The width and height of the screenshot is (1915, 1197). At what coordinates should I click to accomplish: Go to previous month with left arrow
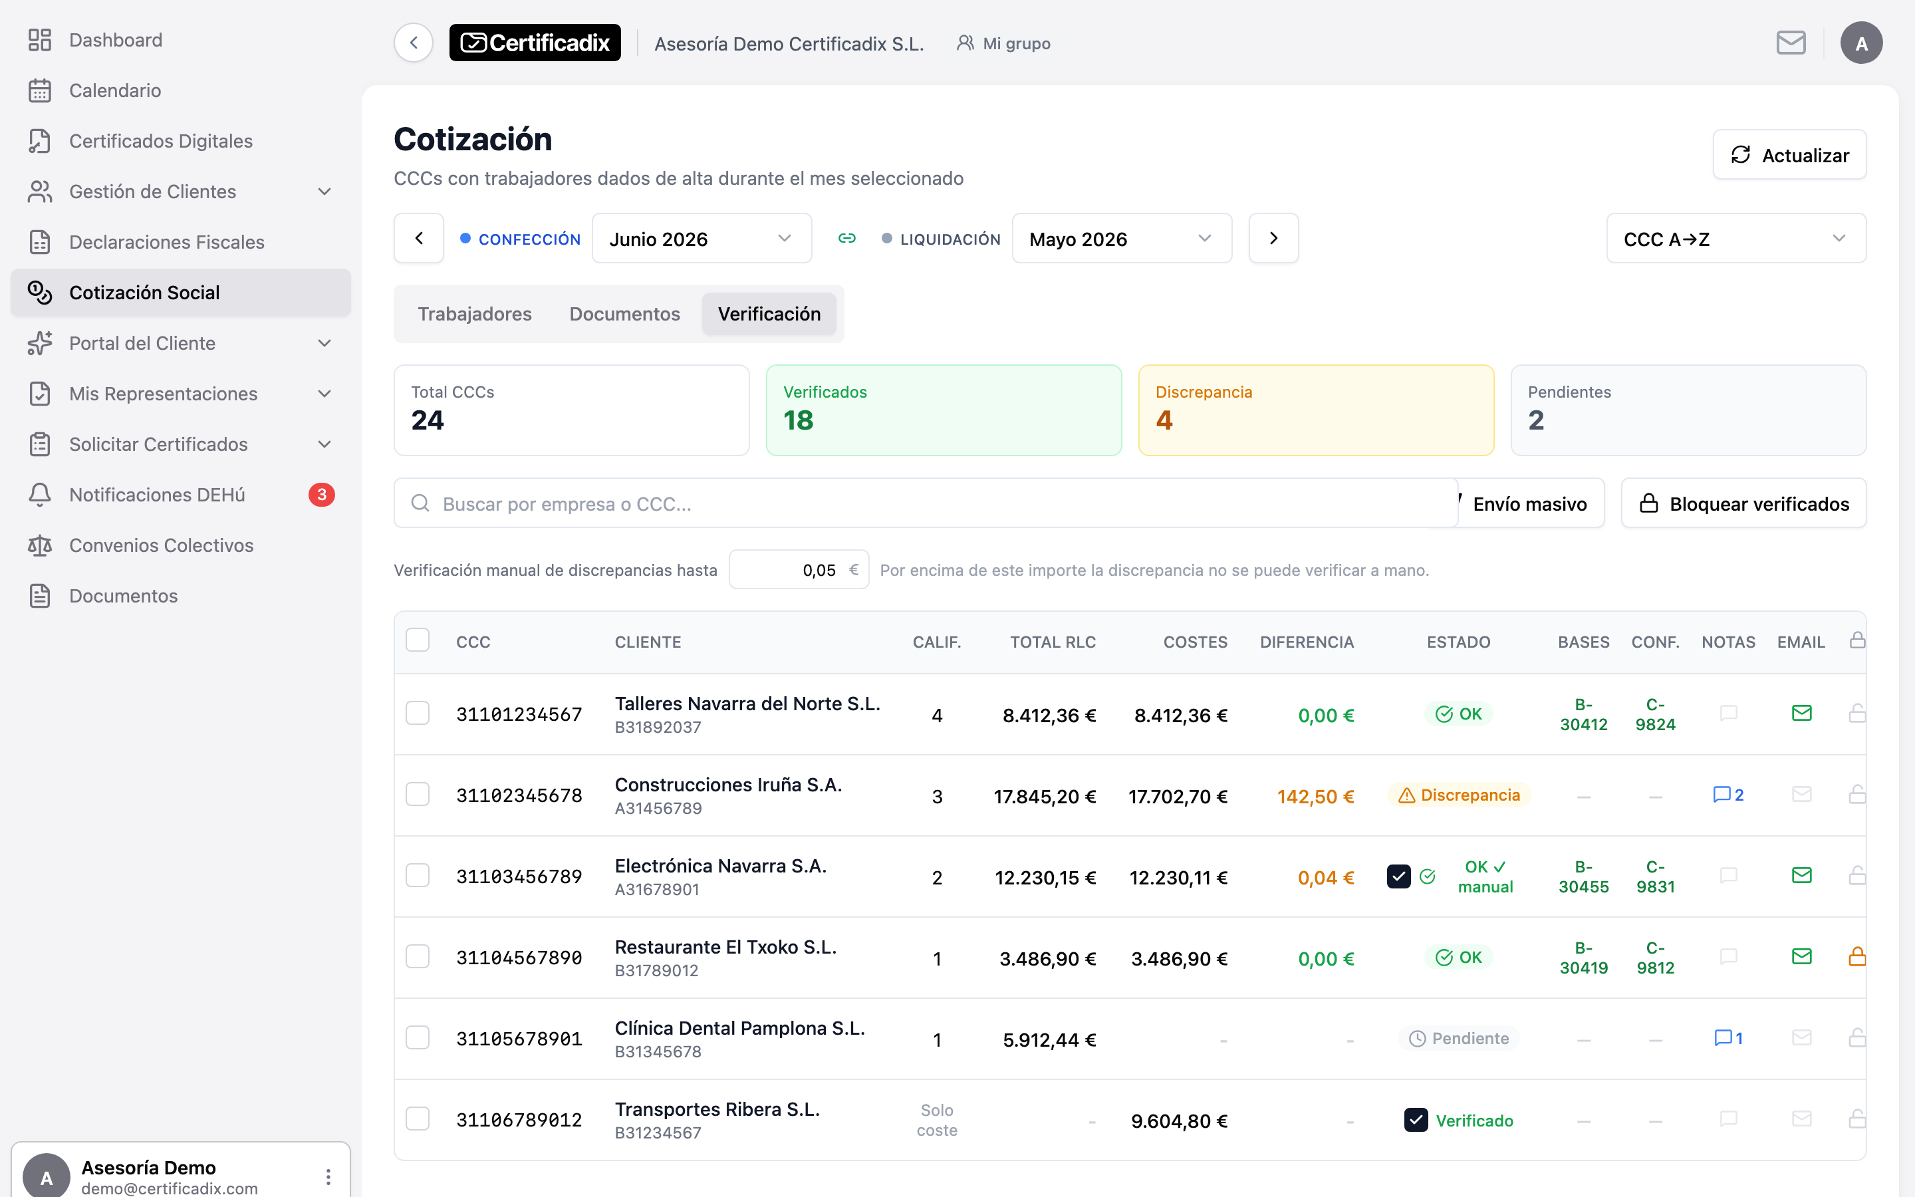click(x=420, y=238)
